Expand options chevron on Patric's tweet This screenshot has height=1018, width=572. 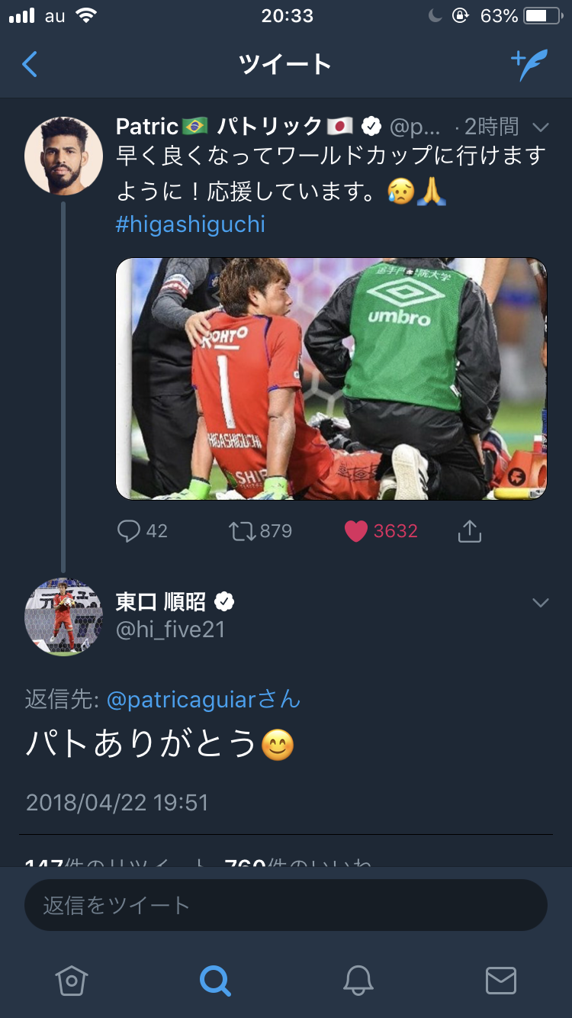pos(541,127)
